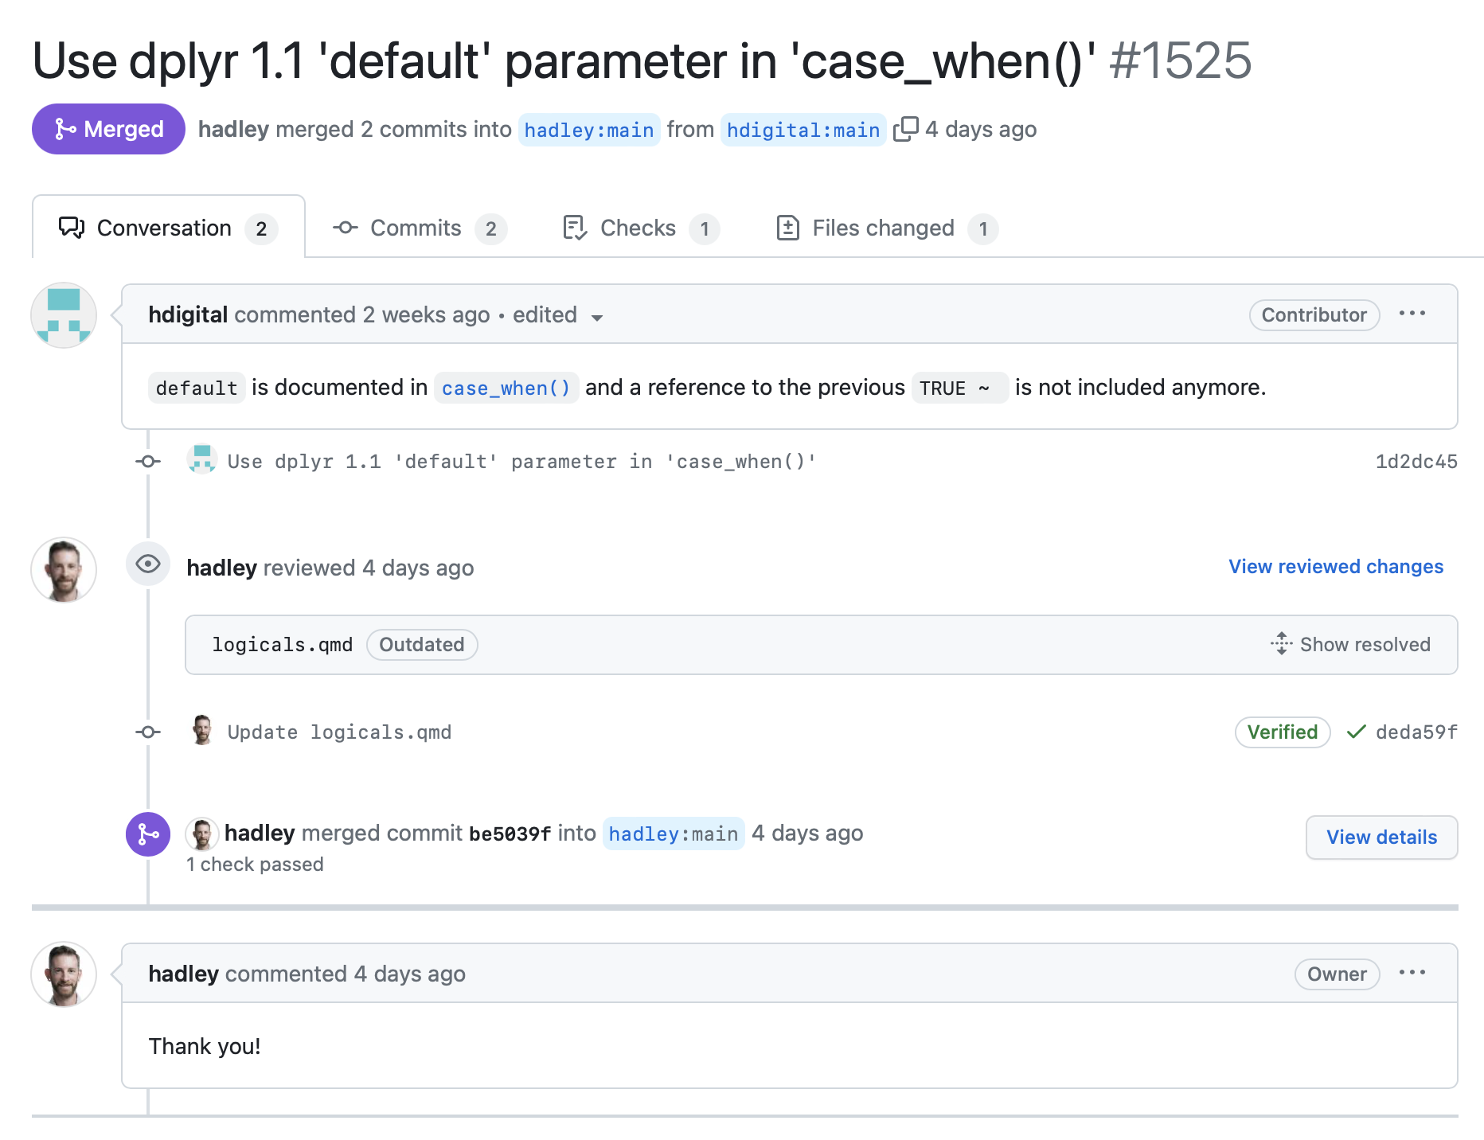Click the Checks checklist icon
The width and height of the screenshot is (1484, 1140).
coord(575,228)
